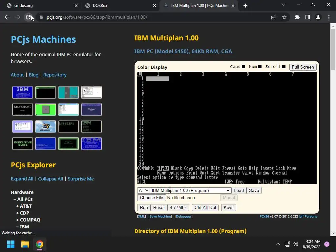Open the A: drive selector dropdown
The width and height of the screenshot is (336, 252).
[143, 190]
